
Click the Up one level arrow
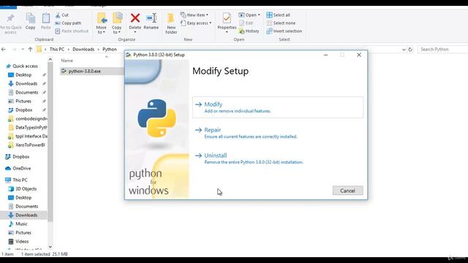pyautogui.click(x=30, y=50)
